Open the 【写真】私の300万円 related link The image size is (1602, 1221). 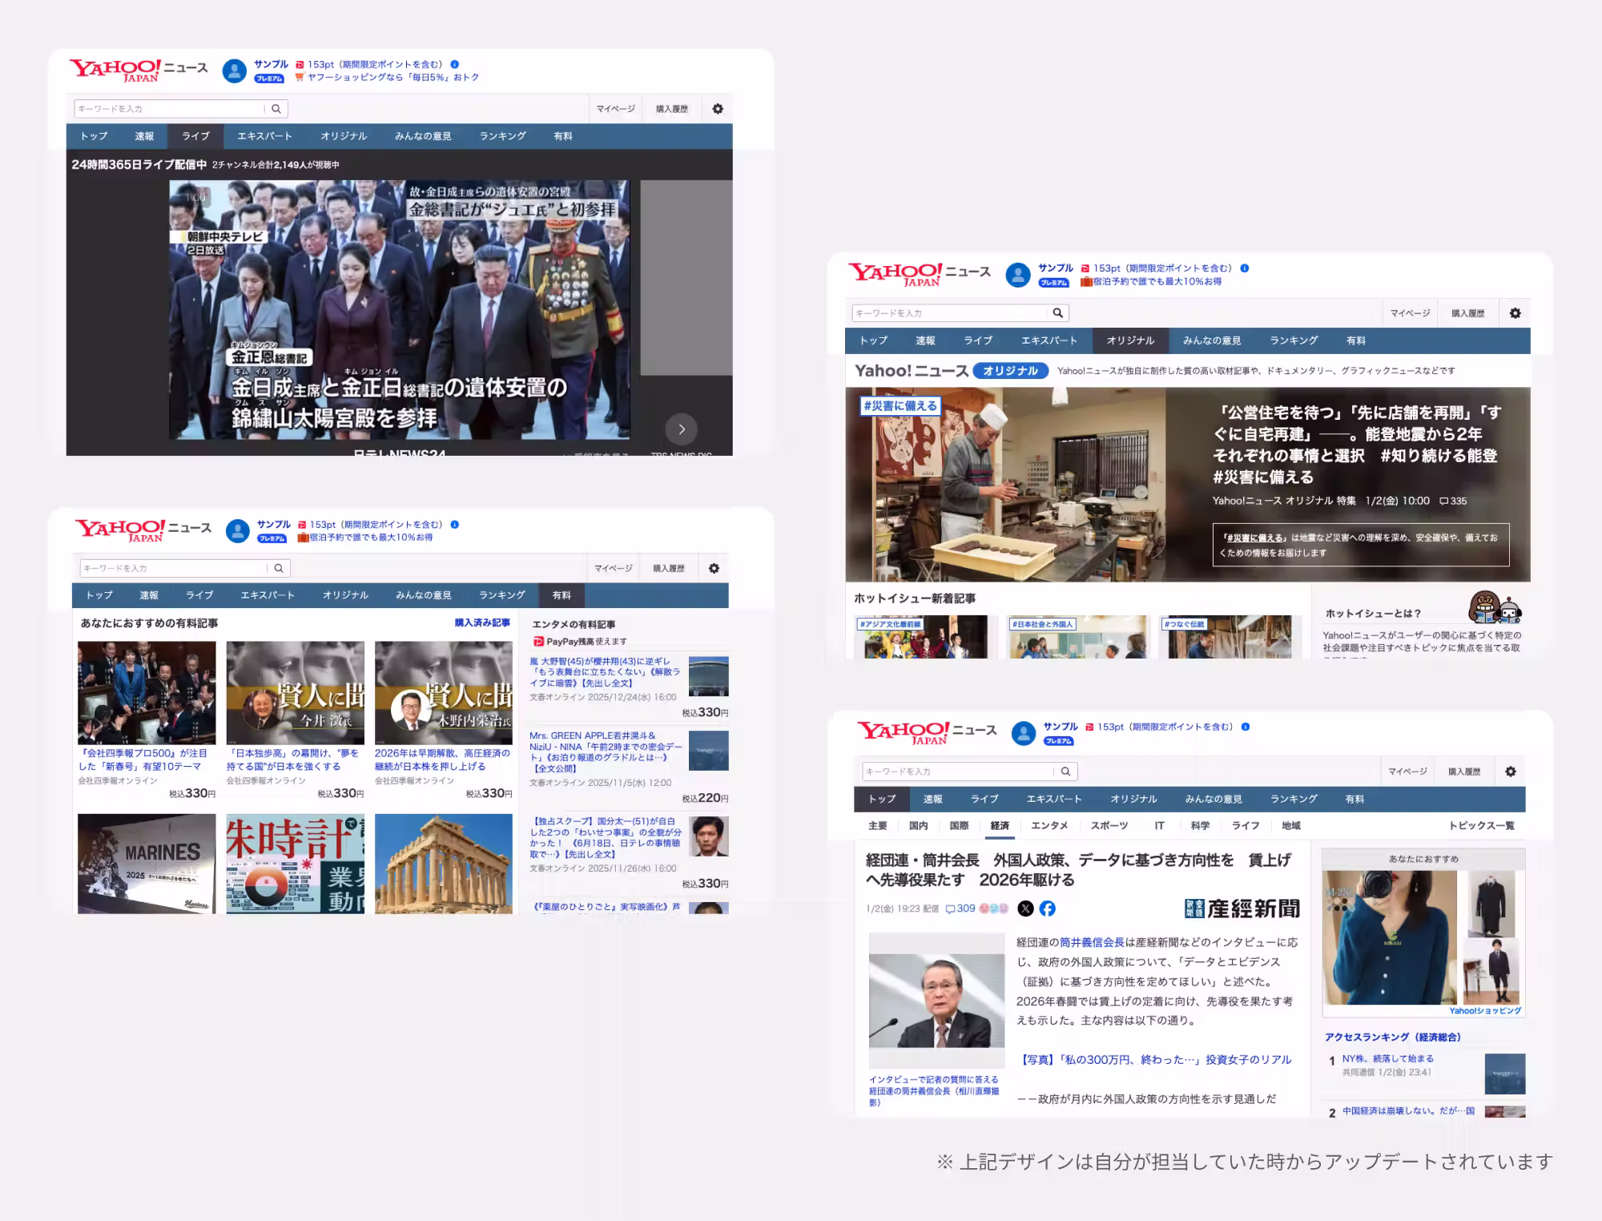[1156, 1059]
